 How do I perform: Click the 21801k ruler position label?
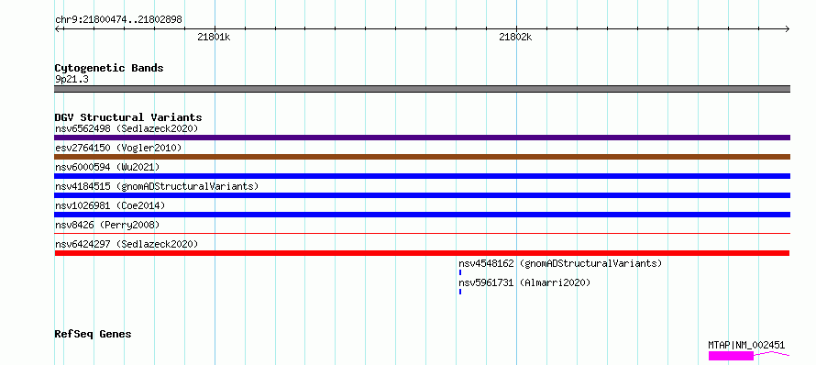(x=214, y=37)
